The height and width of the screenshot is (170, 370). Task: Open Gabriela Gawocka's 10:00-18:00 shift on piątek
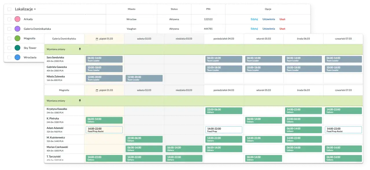104,69
